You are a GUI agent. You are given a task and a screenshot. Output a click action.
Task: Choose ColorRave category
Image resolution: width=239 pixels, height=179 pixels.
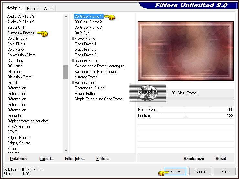pos(16,50)
